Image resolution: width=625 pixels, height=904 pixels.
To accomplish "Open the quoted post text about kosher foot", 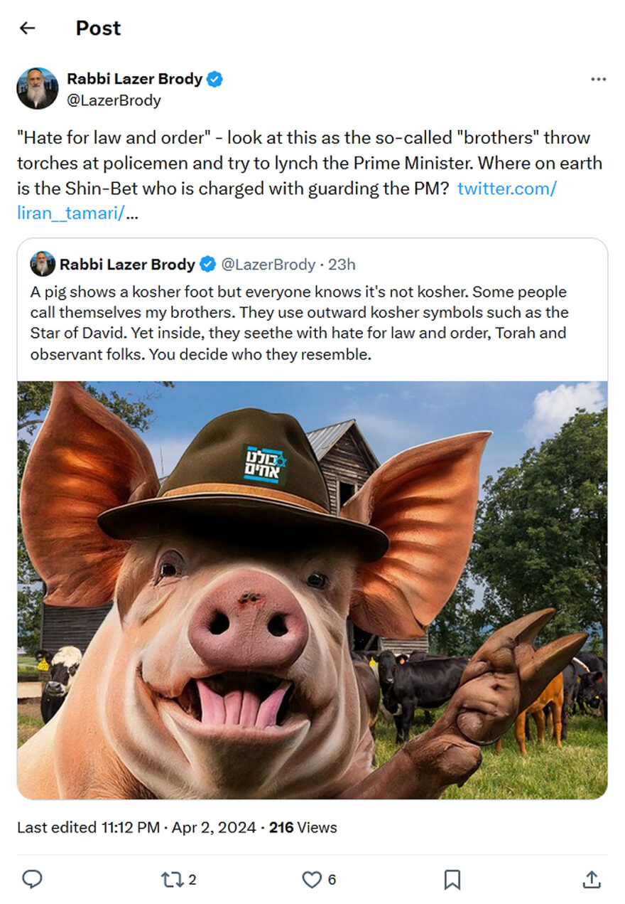I will coord(298,323).
